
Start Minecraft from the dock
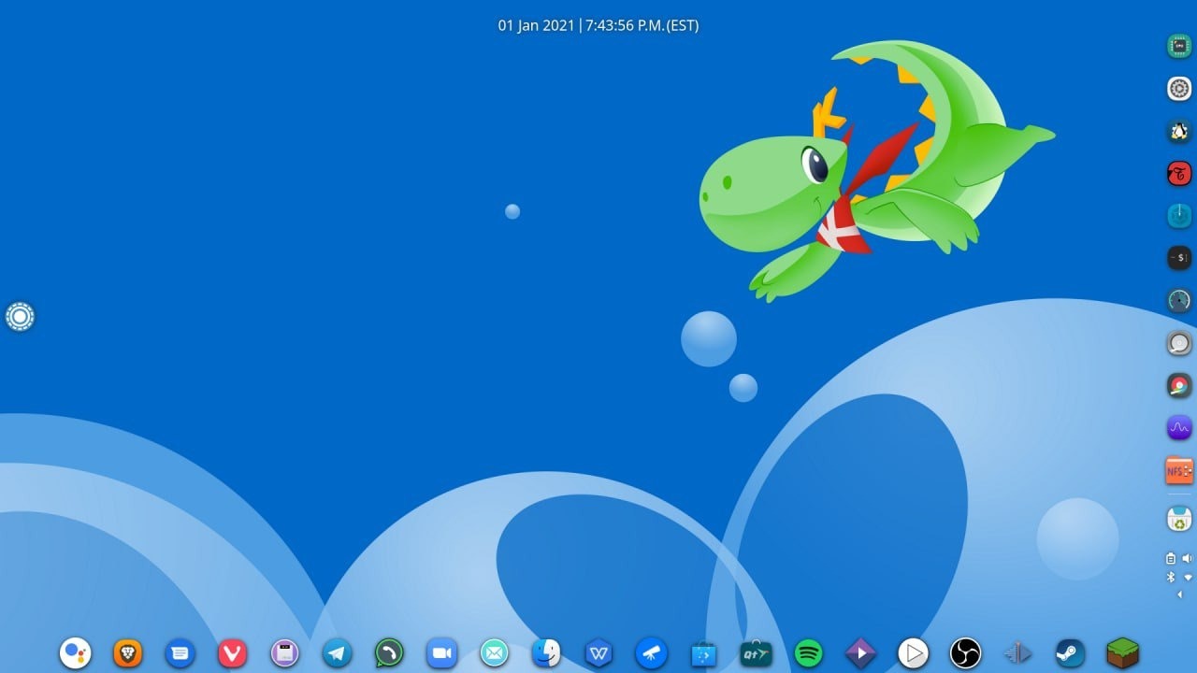pos(1122,652)
